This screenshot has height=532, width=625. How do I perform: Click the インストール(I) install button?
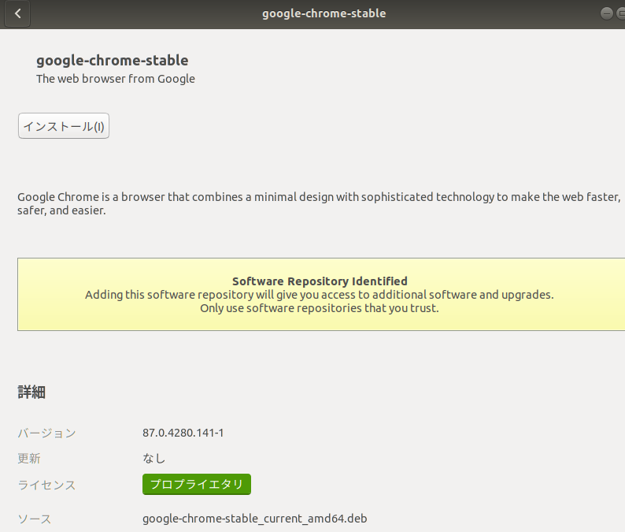tap(64, 126)
